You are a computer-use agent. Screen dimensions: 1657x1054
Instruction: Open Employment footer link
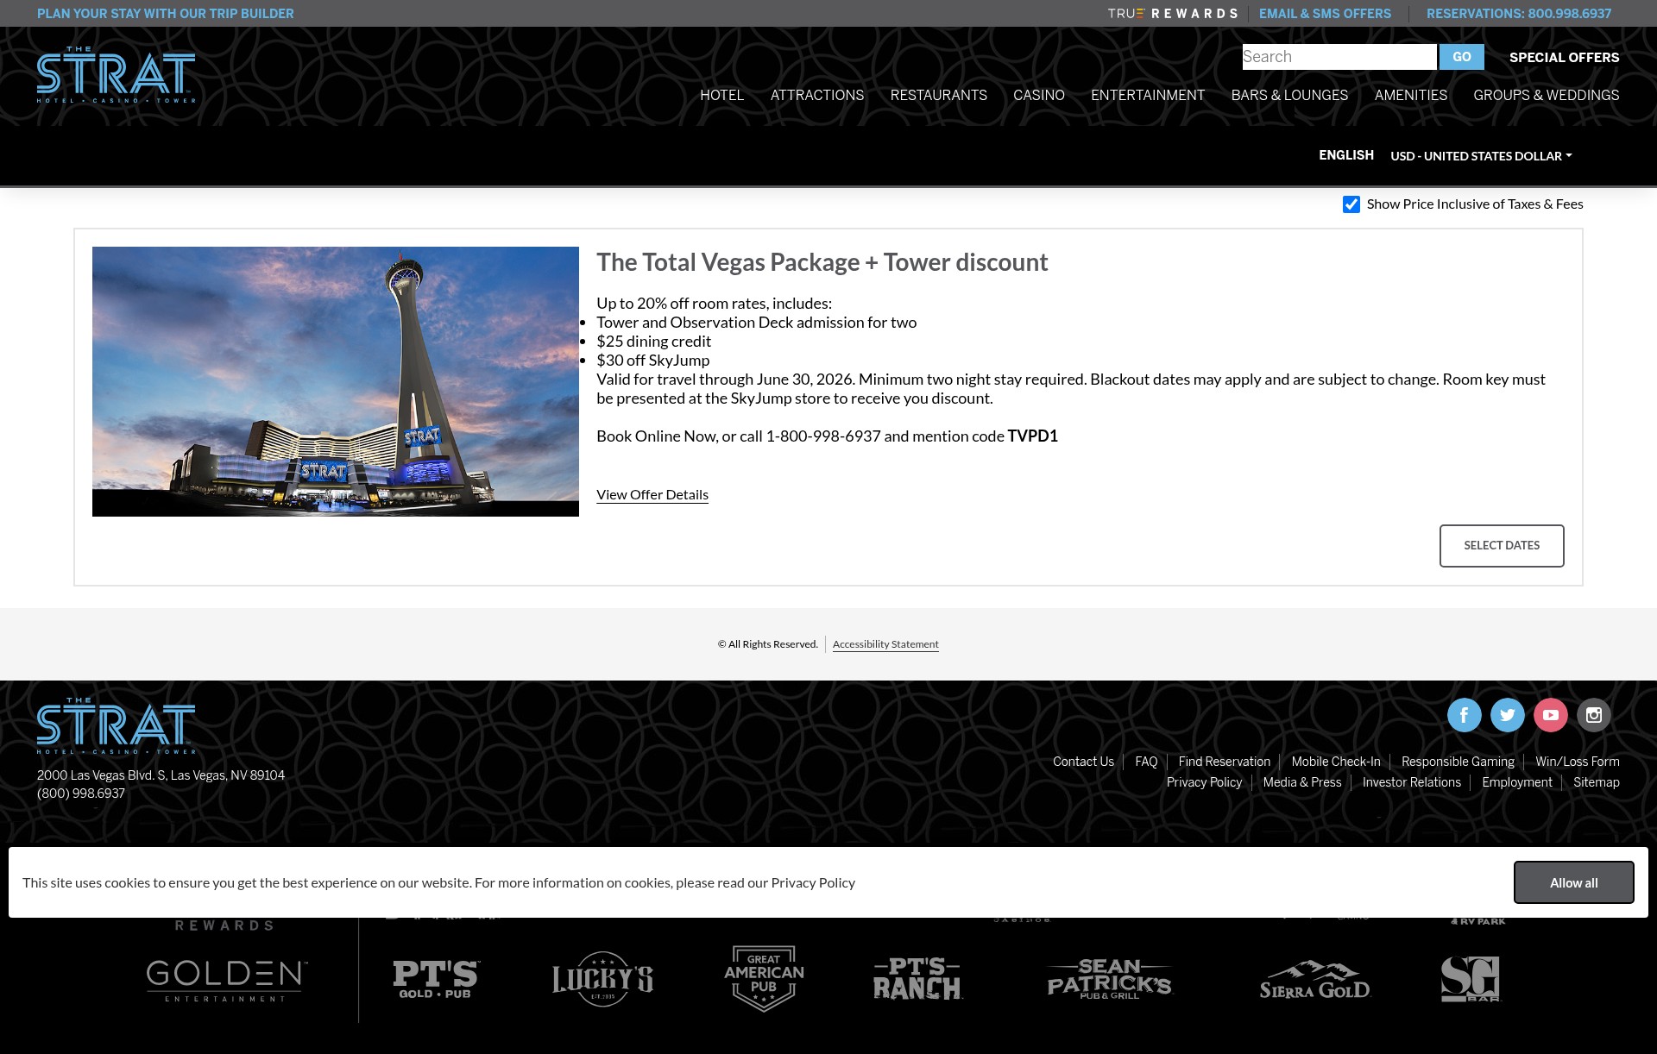tap(1516, 782)
